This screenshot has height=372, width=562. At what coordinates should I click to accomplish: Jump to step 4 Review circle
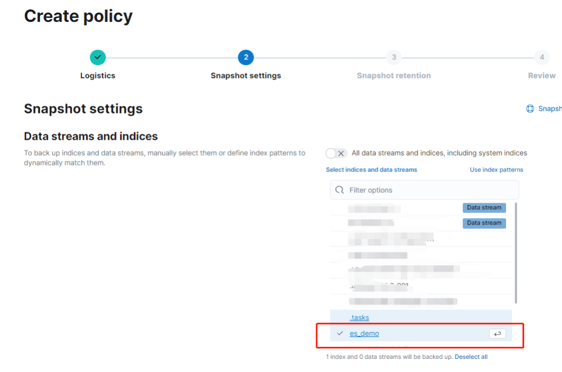coord(542,57)
